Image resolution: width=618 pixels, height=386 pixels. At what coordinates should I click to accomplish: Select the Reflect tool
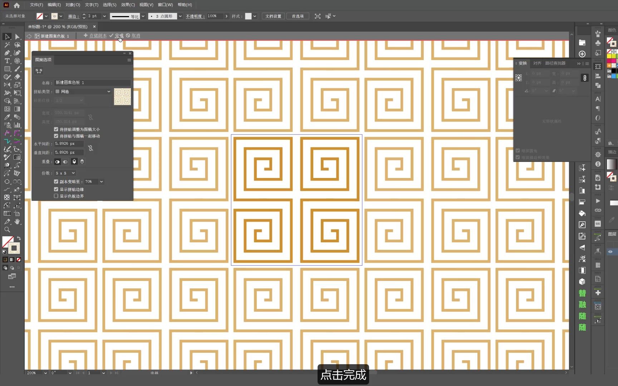pos(7,85)
